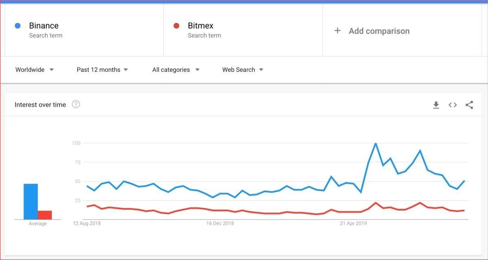Click the 16 Dec 2018 axis label
The image size is (488, 260).
(220, 223)
